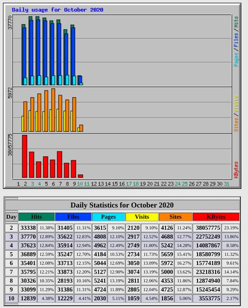The image size is (248, 308).
Task: Click the files value 33713
Action: pos(65,263)
